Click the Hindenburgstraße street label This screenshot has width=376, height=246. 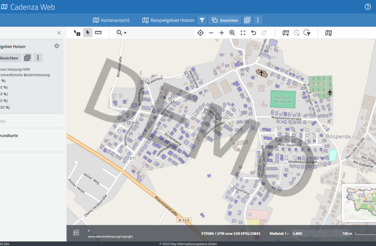tap(302, 162)
